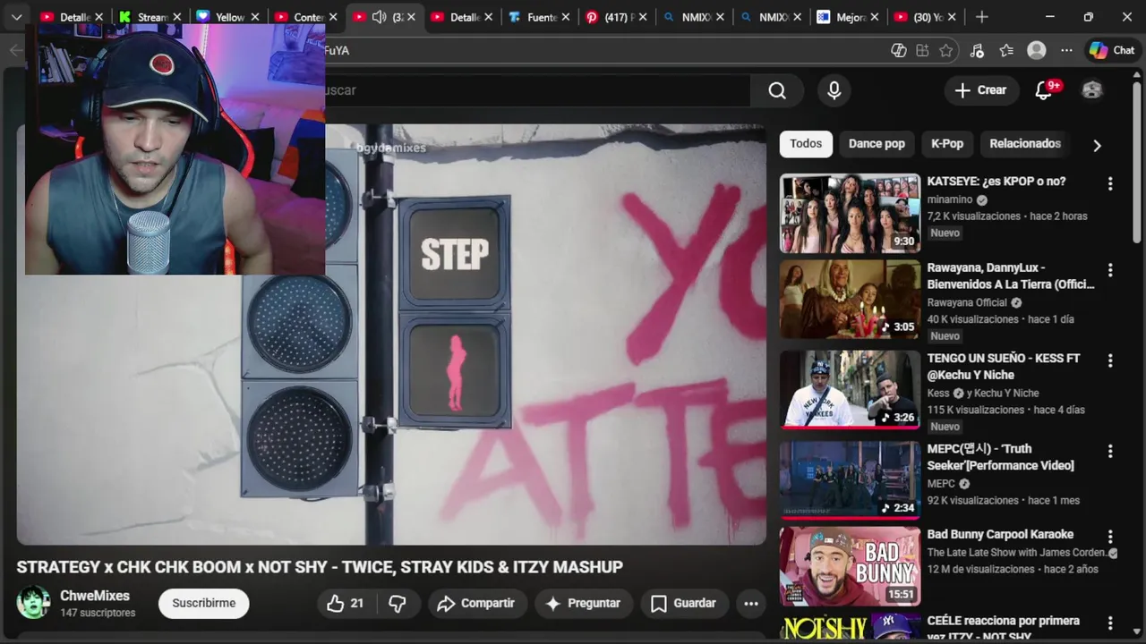Open the TENGO UN SUEÑO thumbnail

(x=850, y=390)
